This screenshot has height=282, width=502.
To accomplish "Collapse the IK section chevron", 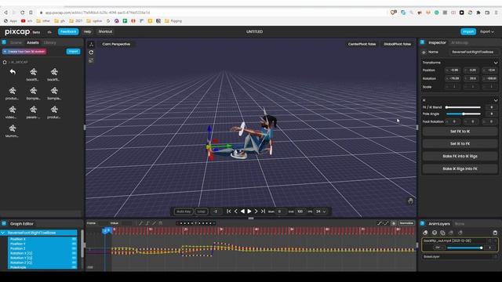I will [x=496, y=100].
